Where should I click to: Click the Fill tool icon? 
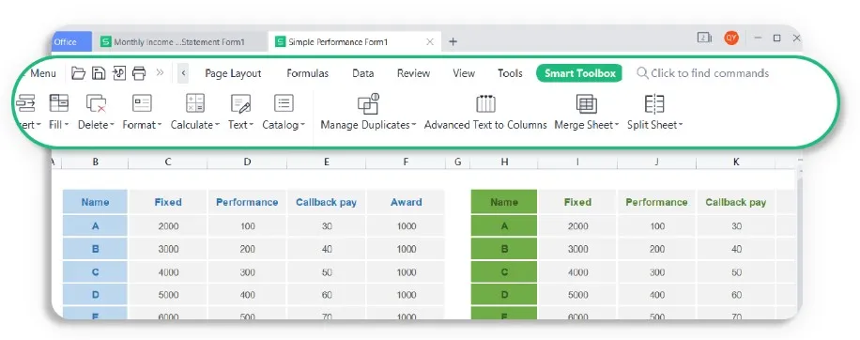click(59, 103)
